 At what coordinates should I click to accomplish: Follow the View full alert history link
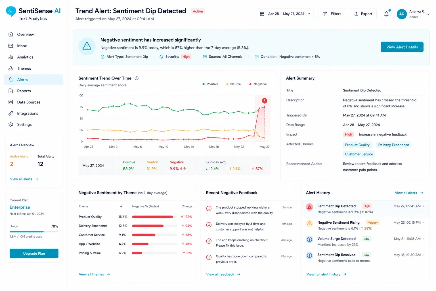326,274
